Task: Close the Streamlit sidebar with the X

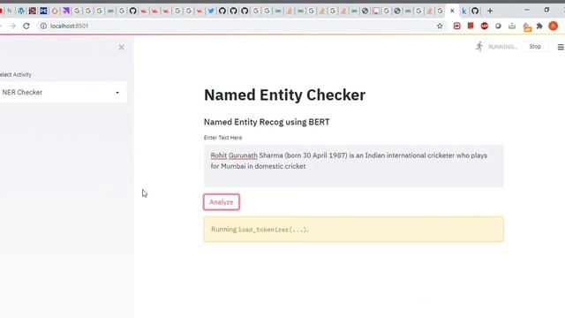Action: (122, 47)
